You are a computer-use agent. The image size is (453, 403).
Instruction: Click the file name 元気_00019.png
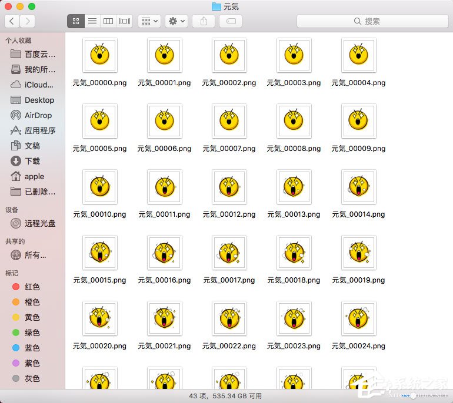pos(358,280)
